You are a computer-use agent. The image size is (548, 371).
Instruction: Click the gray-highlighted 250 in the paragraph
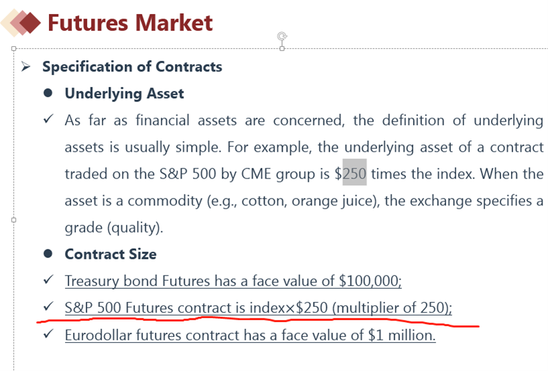[x=354, y=173]
